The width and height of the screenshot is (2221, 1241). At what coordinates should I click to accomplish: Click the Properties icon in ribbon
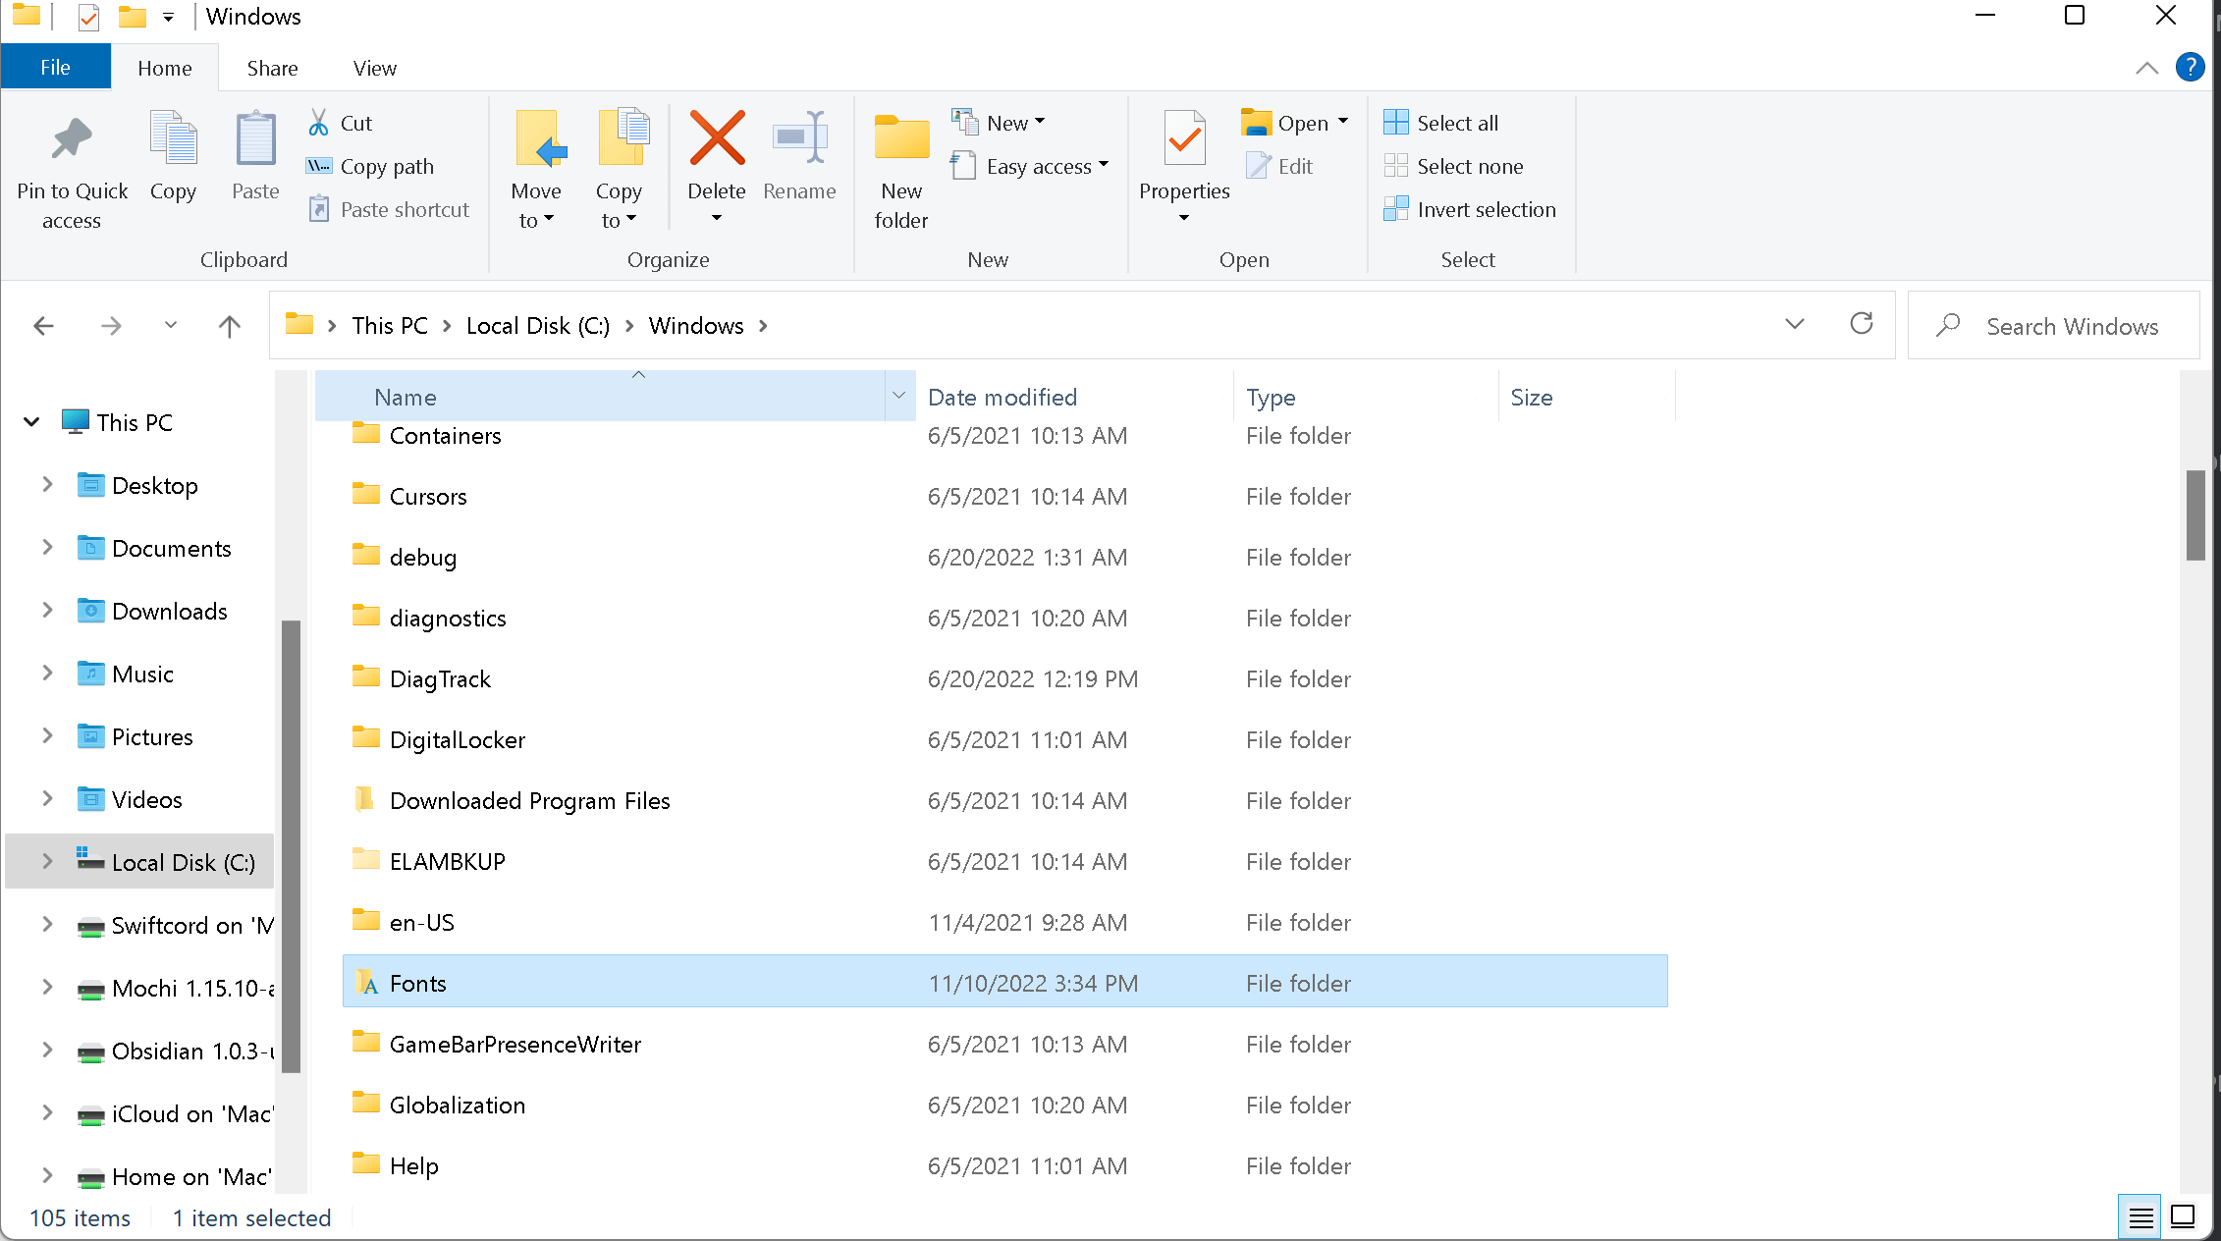(1183, 139)
